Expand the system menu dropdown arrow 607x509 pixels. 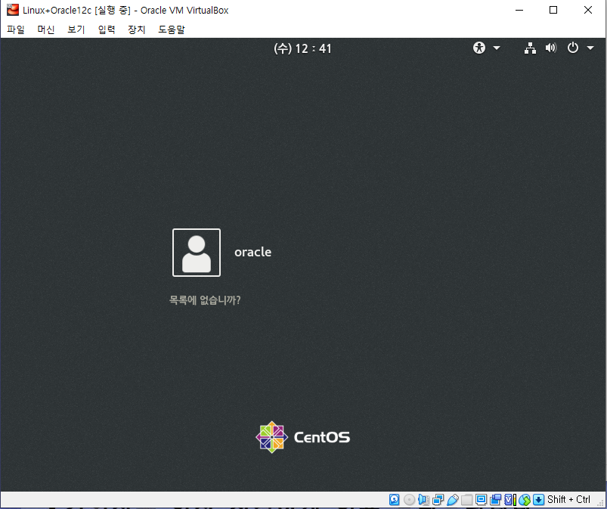(x=590, y=48)
